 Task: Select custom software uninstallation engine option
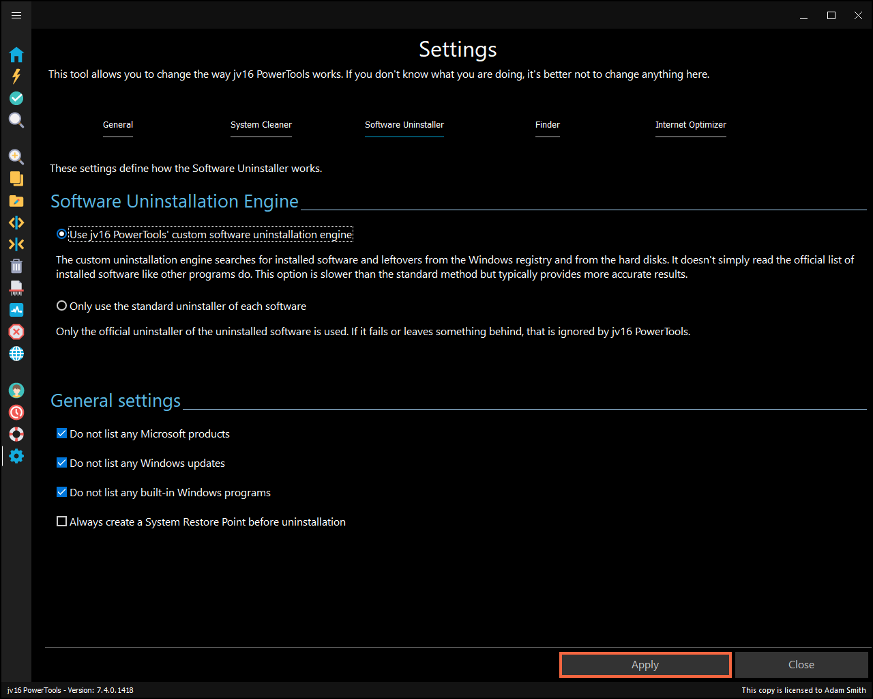62,234
